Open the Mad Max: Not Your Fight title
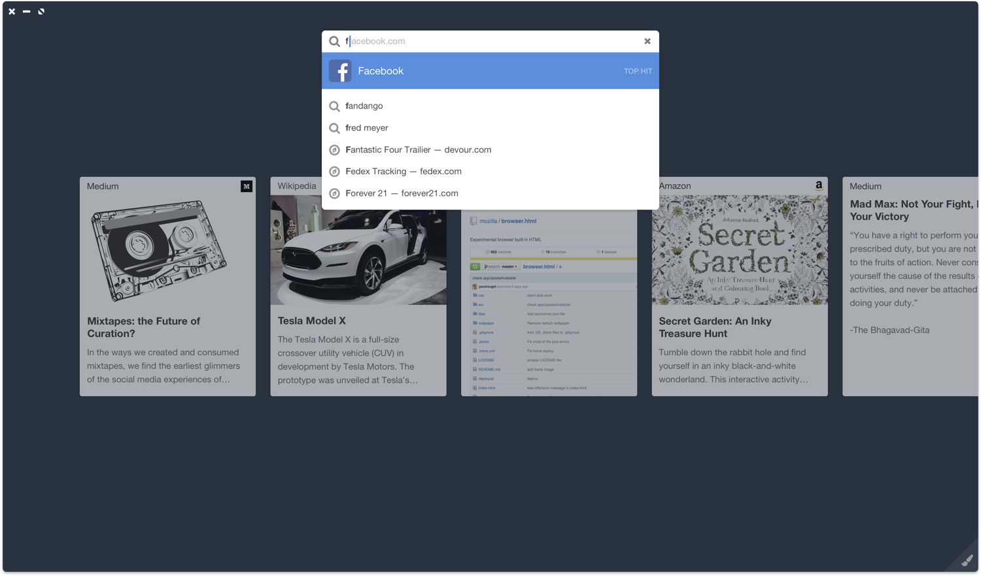The height and width of the screenshot is (576, 981). click(914, 210)
